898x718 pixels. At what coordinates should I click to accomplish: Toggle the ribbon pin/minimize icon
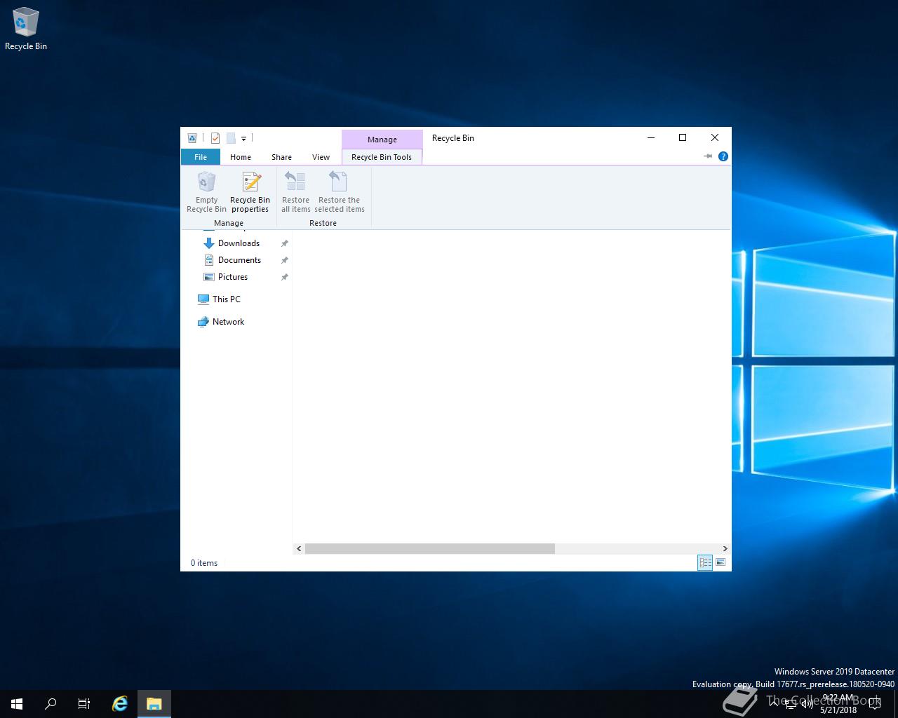tap(708, 156)
